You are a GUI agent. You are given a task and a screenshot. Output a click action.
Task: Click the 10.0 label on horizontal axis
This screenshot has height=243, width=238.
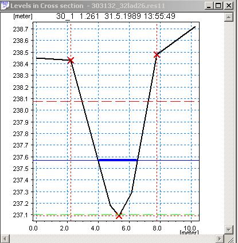click(190, 228)
